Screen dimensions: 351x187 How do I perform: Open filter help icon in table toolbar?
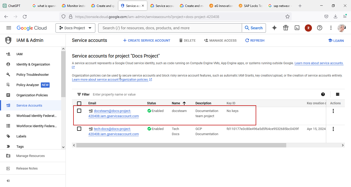point(323,94)
